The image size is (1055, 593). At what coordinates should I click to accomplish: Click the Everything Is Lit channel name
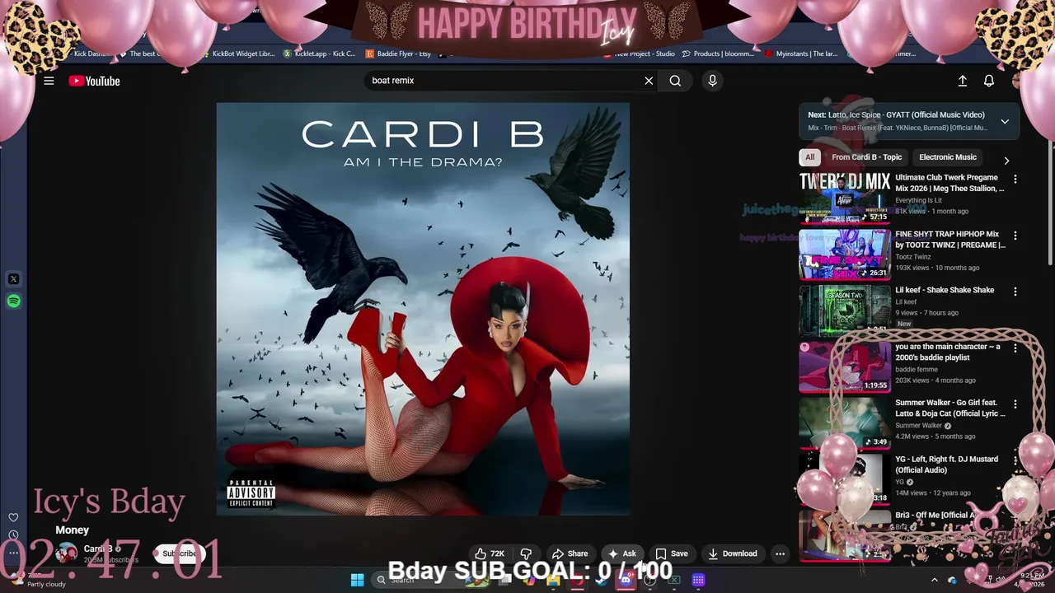coord(918,200)
